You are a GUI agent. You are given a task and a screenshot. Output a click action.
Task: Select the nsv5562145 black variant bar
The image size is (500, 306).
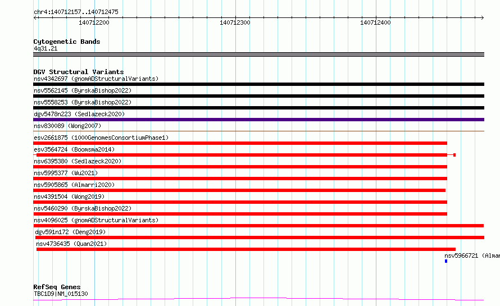(258, 96)
